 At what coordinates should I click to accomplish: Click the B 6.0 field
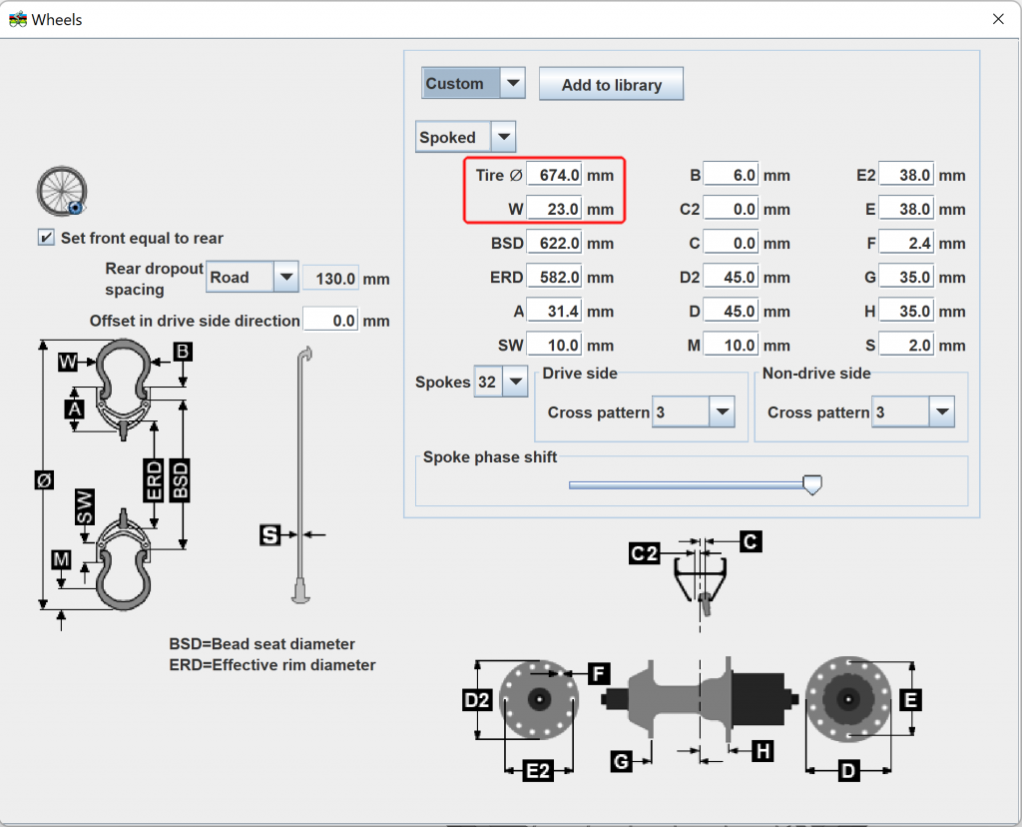click(x=731, y=175)
